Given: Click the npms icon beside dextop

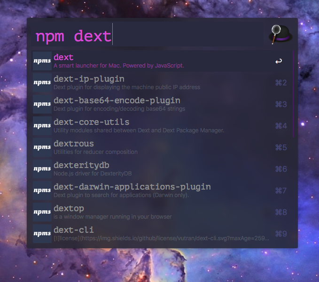Looking at the screenshot, I should click(x=42, y=212).
